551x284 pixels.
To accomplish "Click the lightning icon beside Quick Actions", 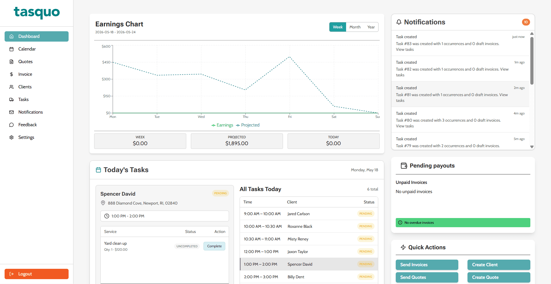I will pos(403,247).
